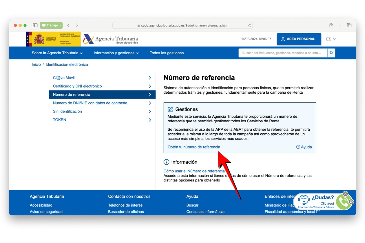The width and height of the screenshot is (365, 243).
Task: Show tab overview icon in Safari
Action: tap(349, 25)
